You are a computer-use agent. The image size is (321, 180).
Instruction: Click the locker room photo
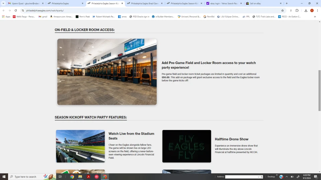click(x=107, y=72)
